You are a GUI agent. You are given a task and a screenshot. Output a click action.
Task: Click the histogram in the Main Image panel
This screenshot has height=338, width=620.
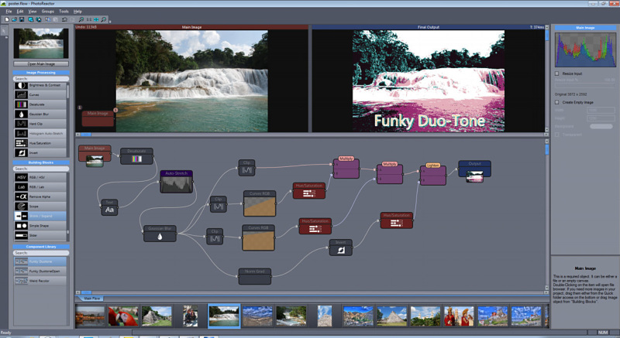tap(585, 50)
